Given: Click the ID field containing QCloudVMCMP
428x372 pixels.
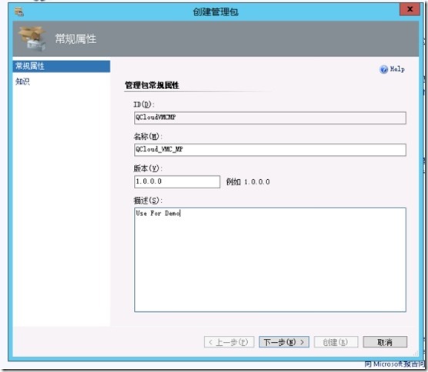Looking at the screenshot, I should (x=270, y=118).
